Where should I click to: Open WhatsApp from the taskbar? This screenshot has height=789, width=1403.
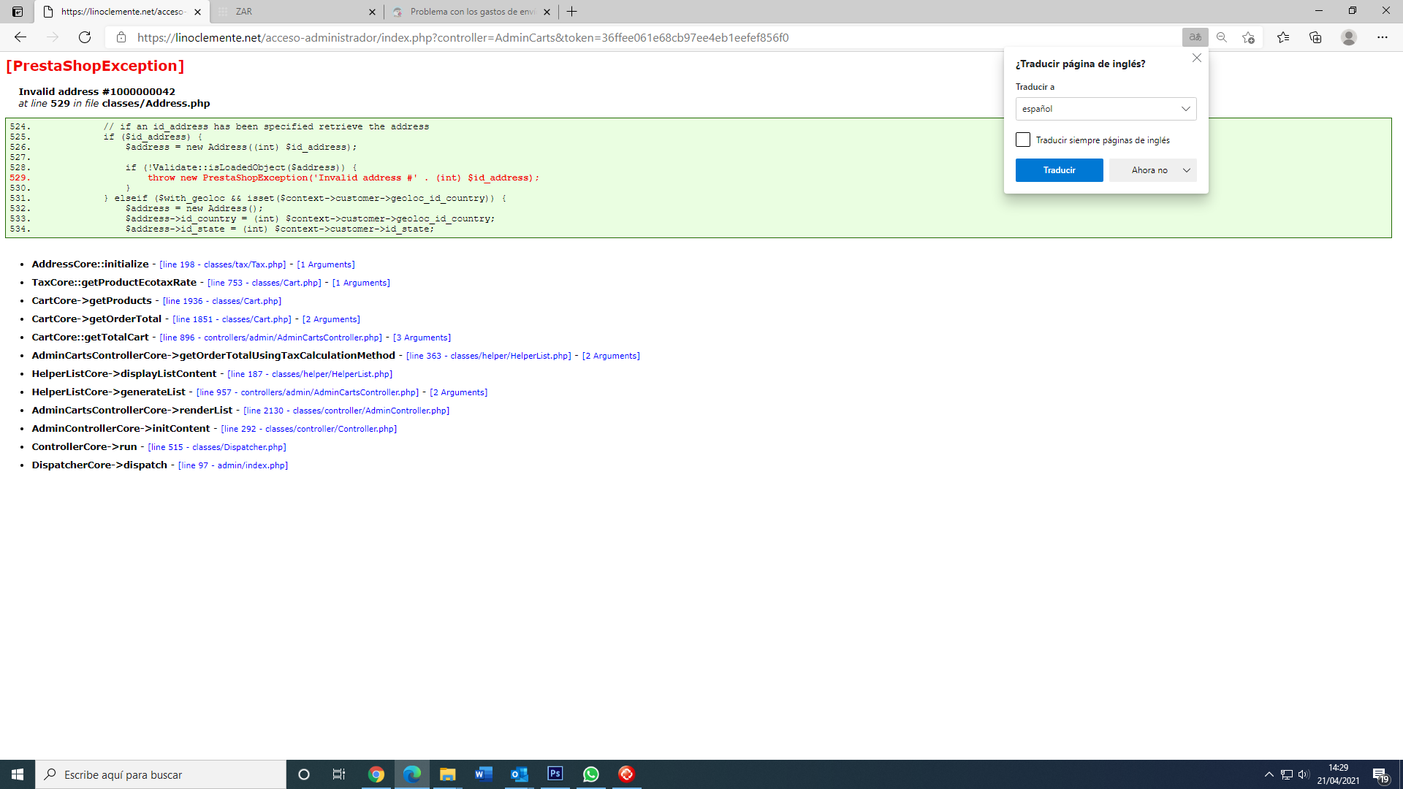click(x=590, y=774)
